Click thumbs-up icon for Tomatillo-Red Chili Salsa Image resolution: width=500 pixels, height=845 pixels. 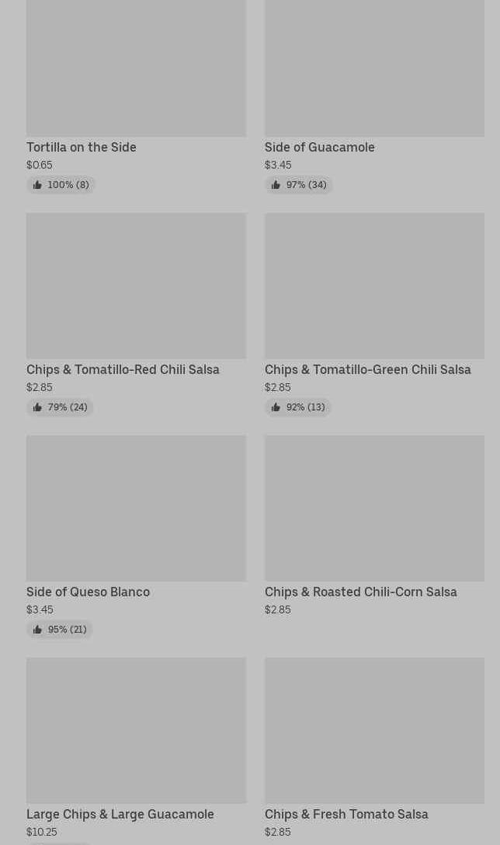[37, 407]
